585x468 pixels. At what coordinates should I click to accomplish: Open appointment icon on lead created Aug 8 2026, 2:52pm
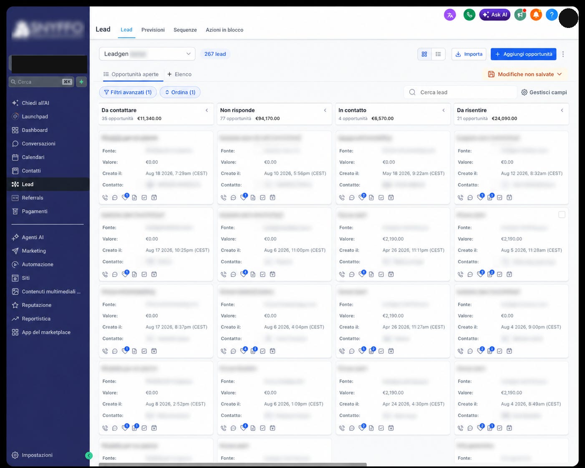tap(154, 428)
